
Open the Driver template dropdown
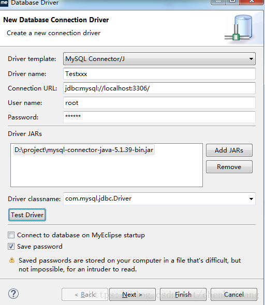pos(159,59)
